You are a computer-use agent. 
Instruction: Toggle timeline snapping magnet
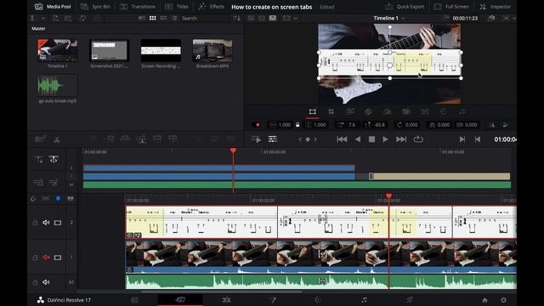33,198
